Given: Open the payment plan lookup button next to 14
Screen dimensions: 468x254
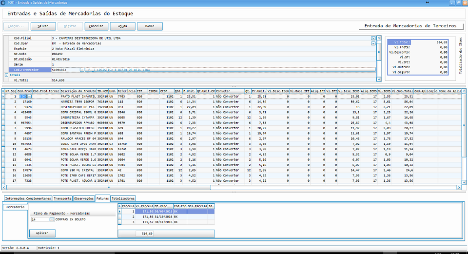Looking at the screenshot, I should (52, 219).
